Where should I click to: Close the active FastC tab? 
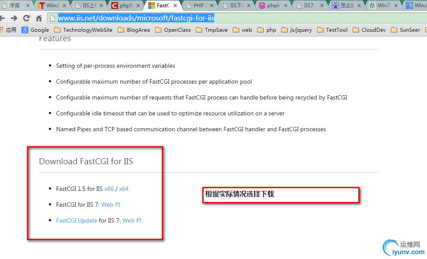pyautogui.click(x=175, y=6)
